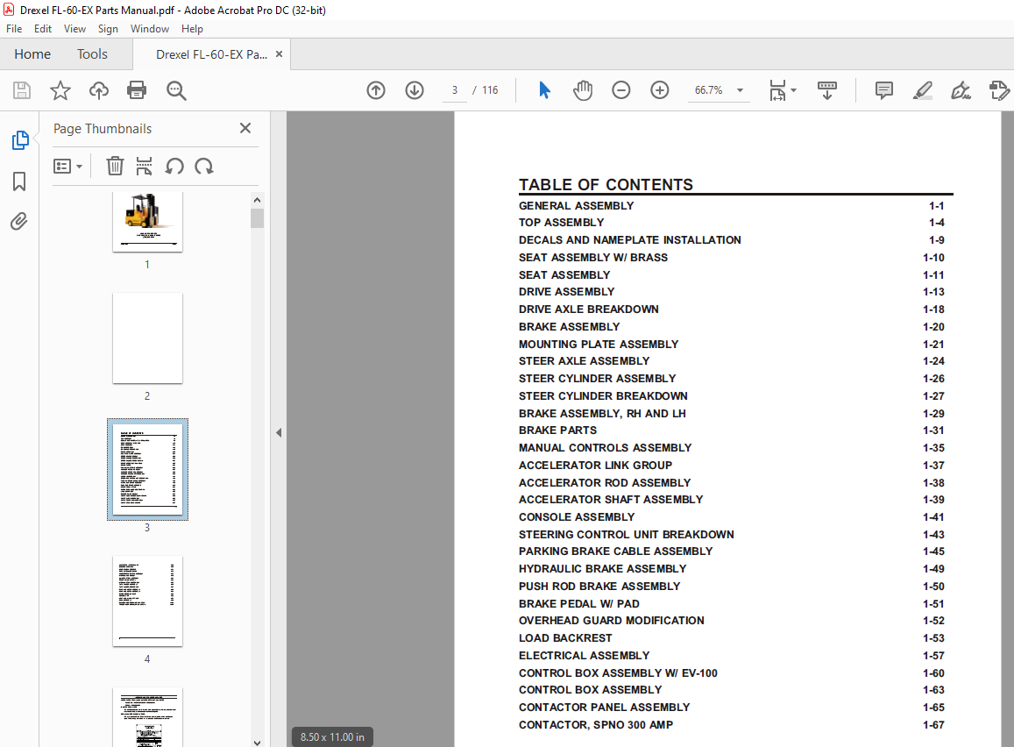Open the File menu
1014x747 pixels.
14,28
